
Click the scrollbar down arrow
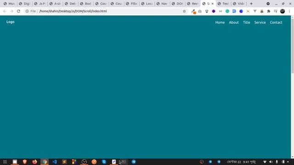pos(292,157)
